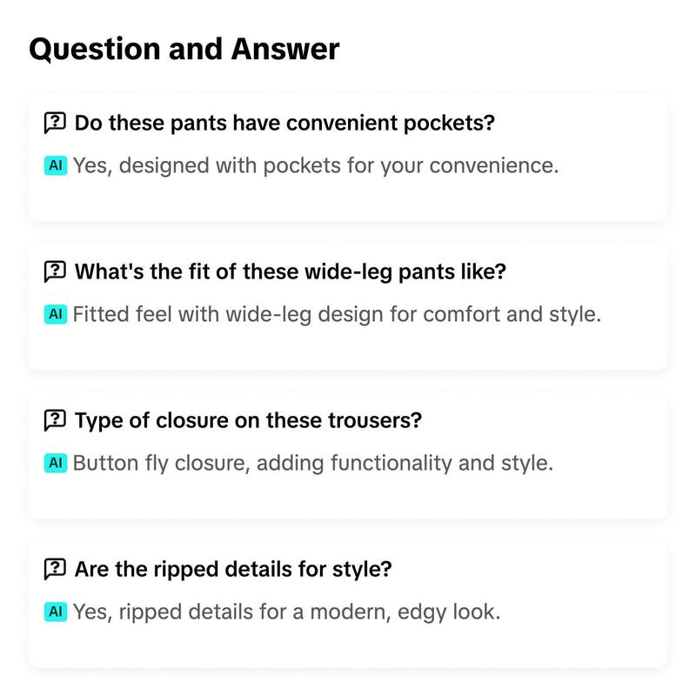Screen dimensions: 696x696
Task: Select answer about modern, edgy look
Action: click(286, 612)
